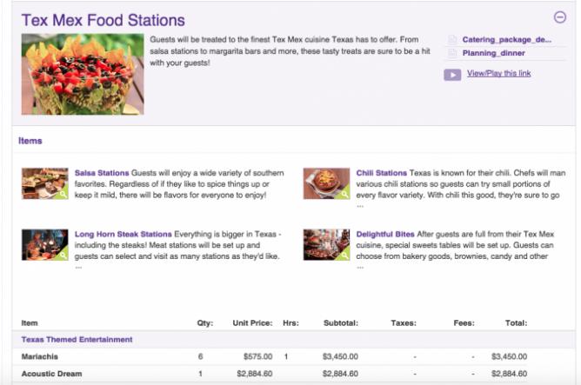
Task: Select the Delightful Bites item title
Action: click(x=385, y=234)
